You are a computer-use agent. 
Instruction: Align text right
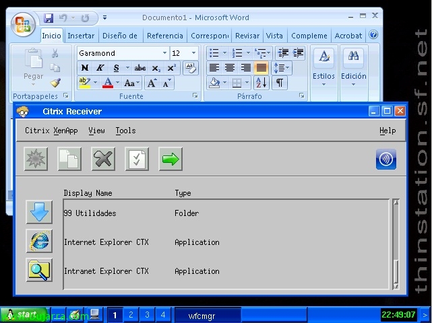pos(245,68)
